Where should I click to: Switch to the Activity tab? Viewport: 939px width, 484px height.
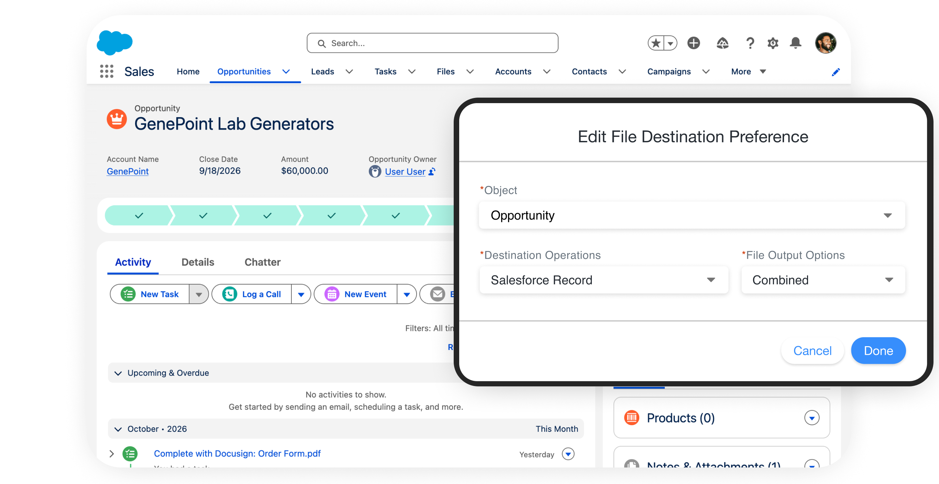[133, 262]
